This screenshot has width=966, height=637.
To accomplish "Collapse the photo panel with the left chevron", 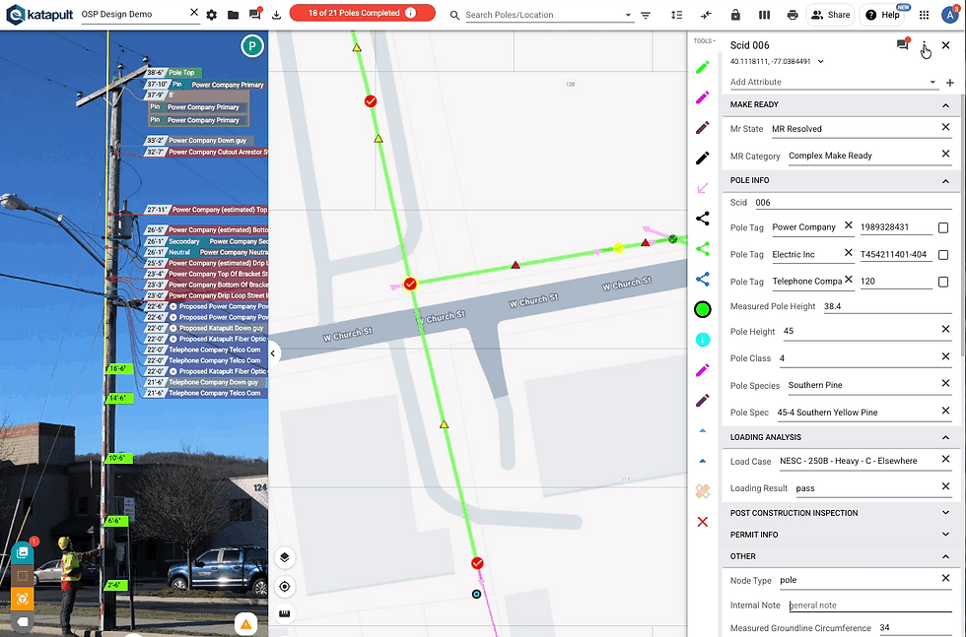I will [272, 353].
